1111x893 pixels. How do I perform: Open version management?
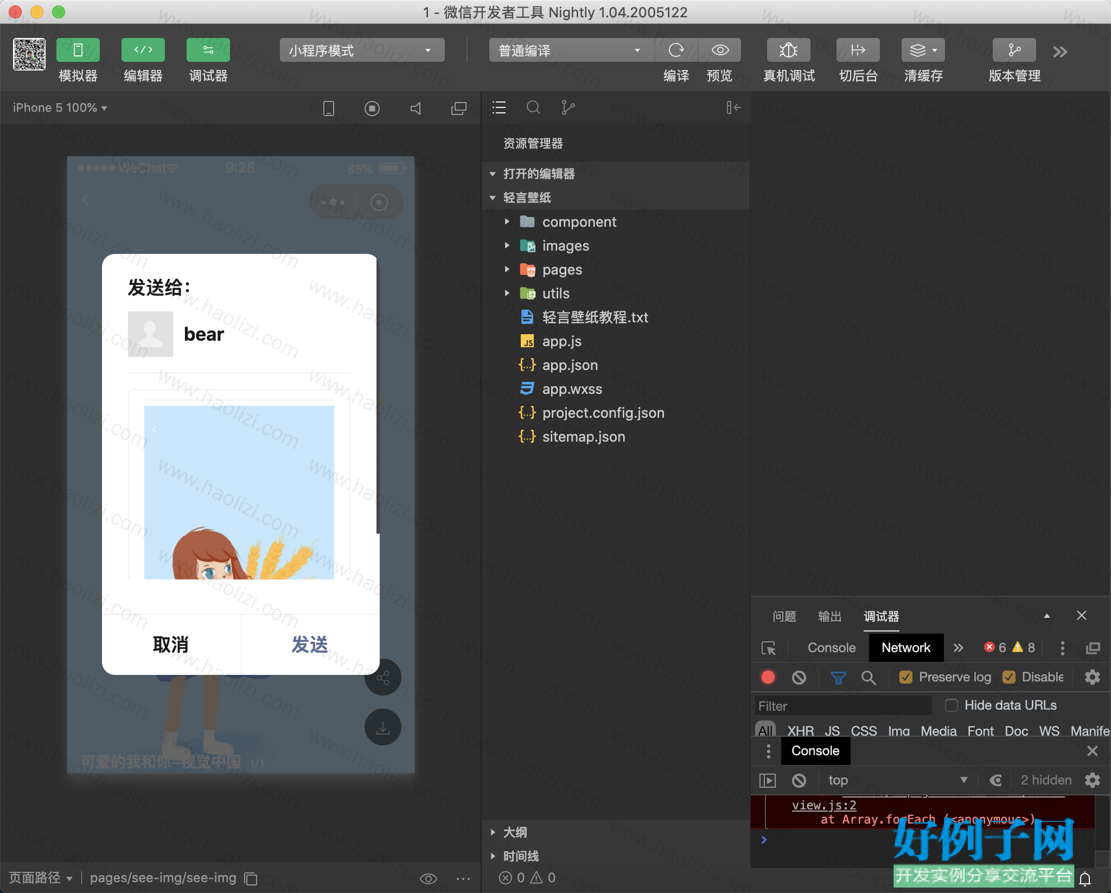click(1014, 50)
